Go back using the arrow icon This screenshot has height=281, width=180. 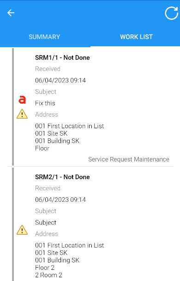(x=11, y=13)
